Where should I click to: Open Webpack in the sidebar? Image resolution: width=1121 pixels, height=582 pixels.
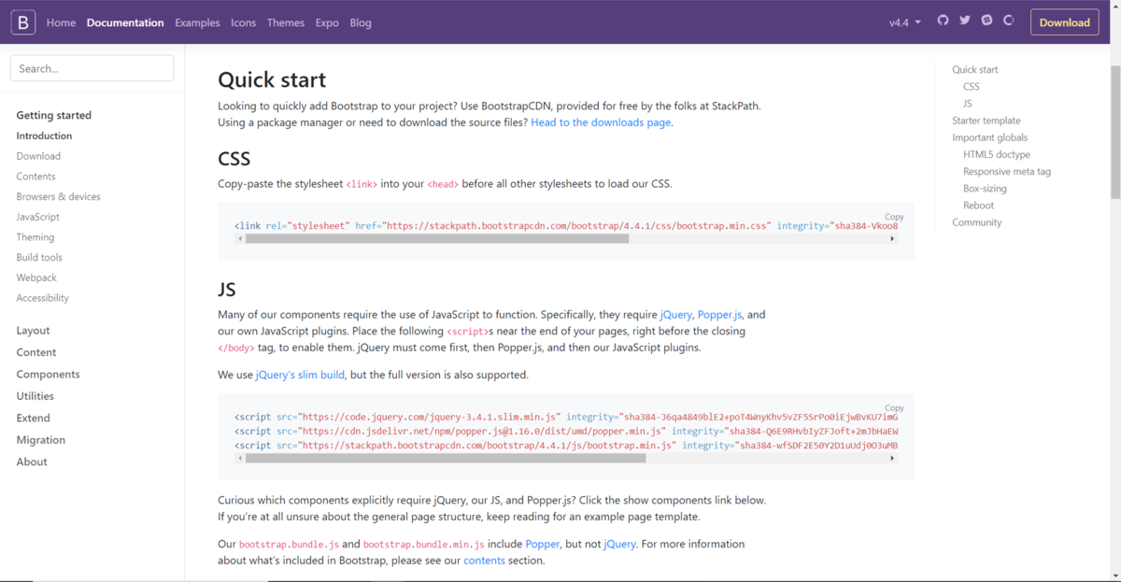(x=36, y=277)
